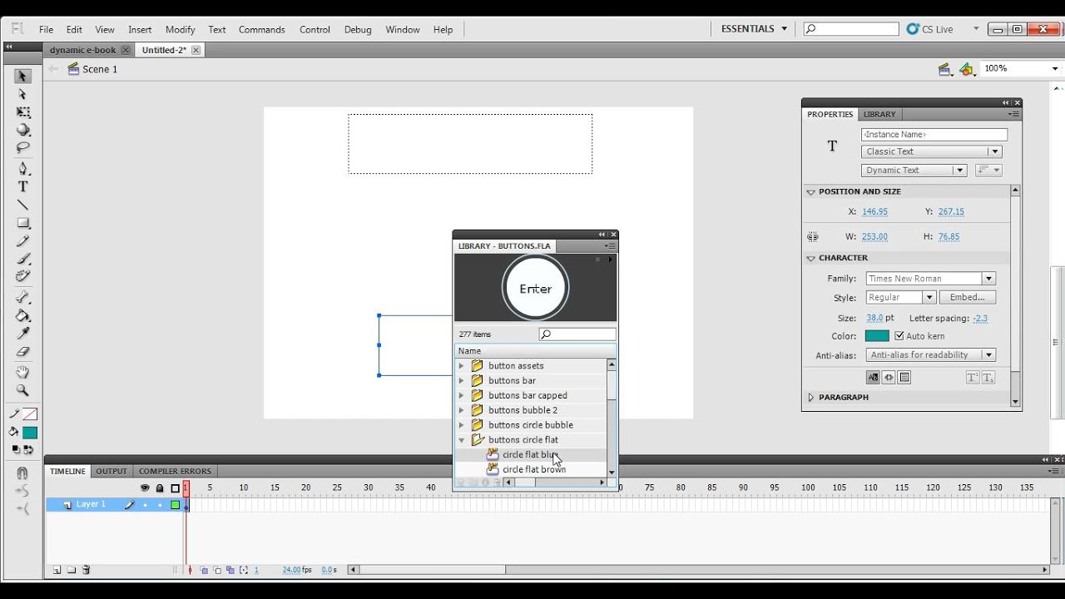The width and height of the screenshot is (1065, 599).
Task: Click the Edit Symbols icon above stage
Action: pyautogui.click(x=966, y=70)
